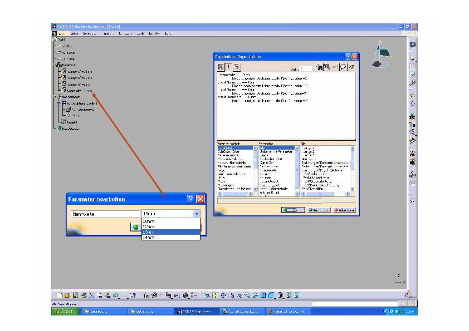Click up arrow of the rightmost list scrollbar
Viewport: 469px width, 331px height.
tap(353, 148)
